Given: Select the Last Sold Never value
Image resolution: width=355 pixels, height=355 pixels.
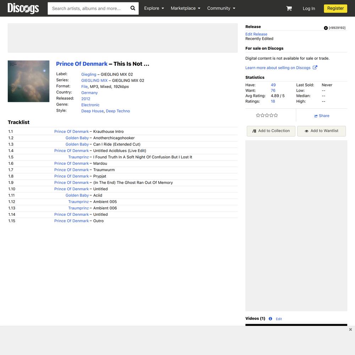Looking at the screenshot, I should coord(327,85).
